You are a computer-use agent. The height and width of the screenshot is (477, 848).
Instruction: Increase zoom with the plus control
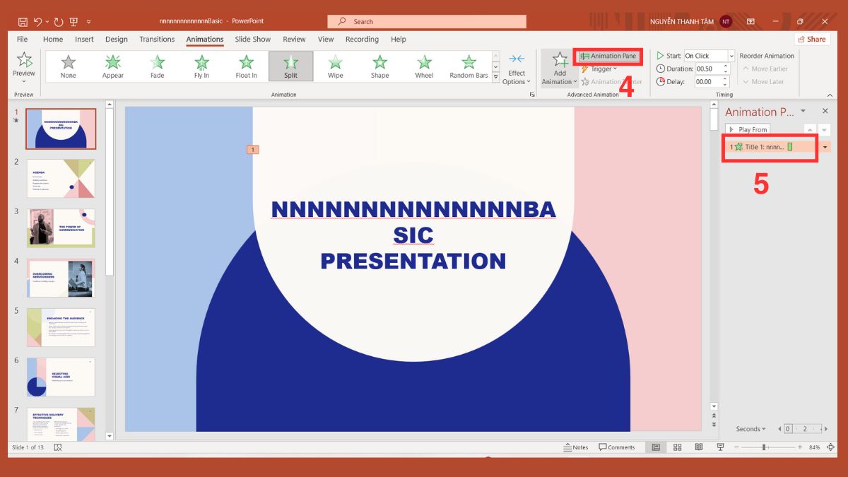point(800,447)
